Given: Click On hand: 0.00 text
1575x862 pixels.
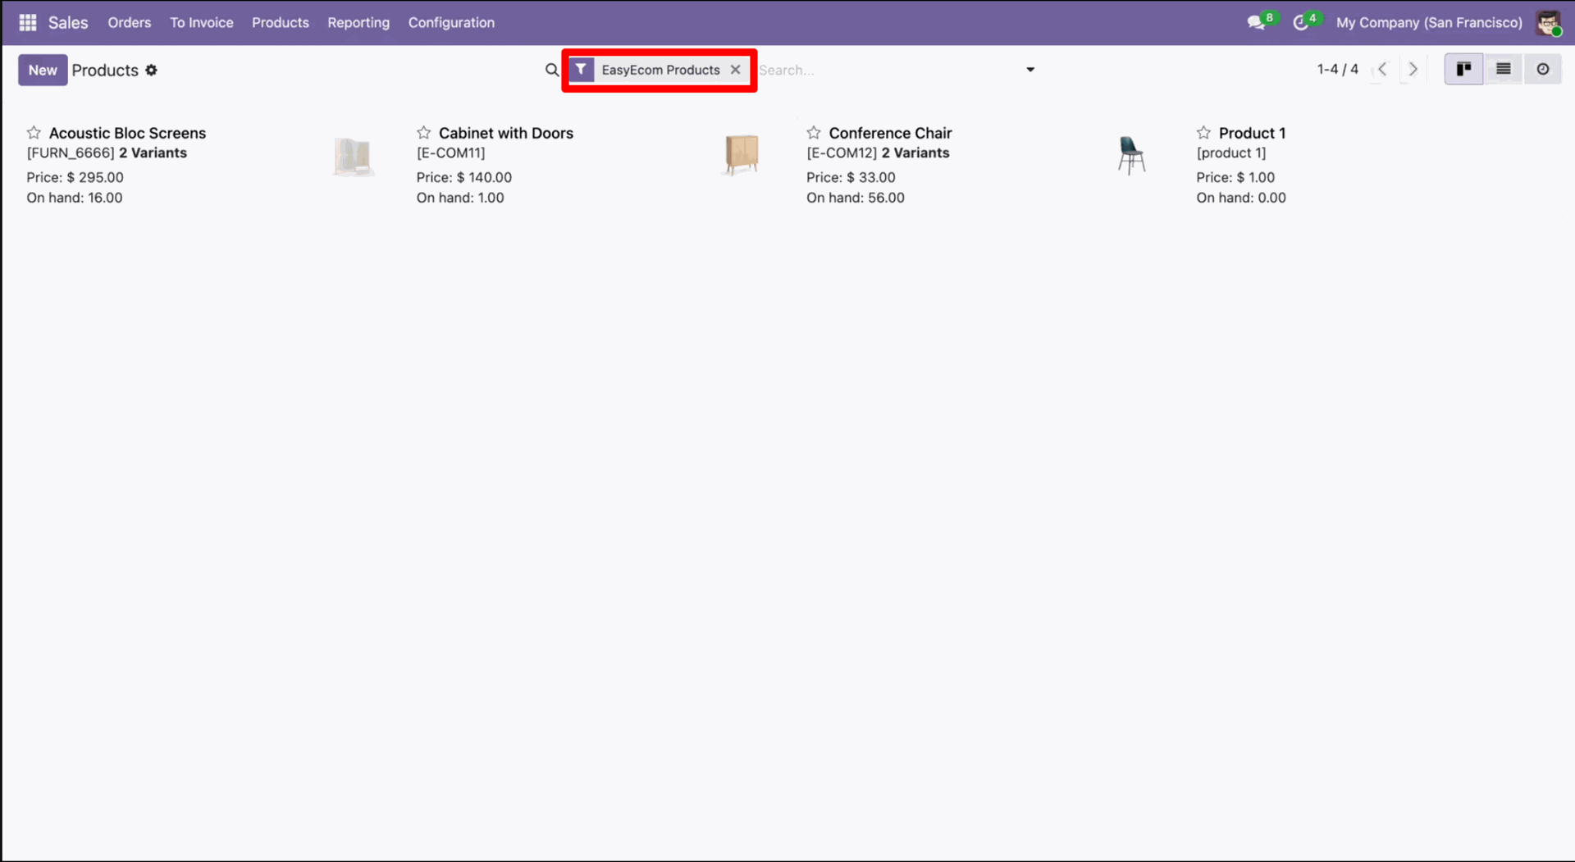Looking at the screenshot, I should click(x=1241, y=198).
